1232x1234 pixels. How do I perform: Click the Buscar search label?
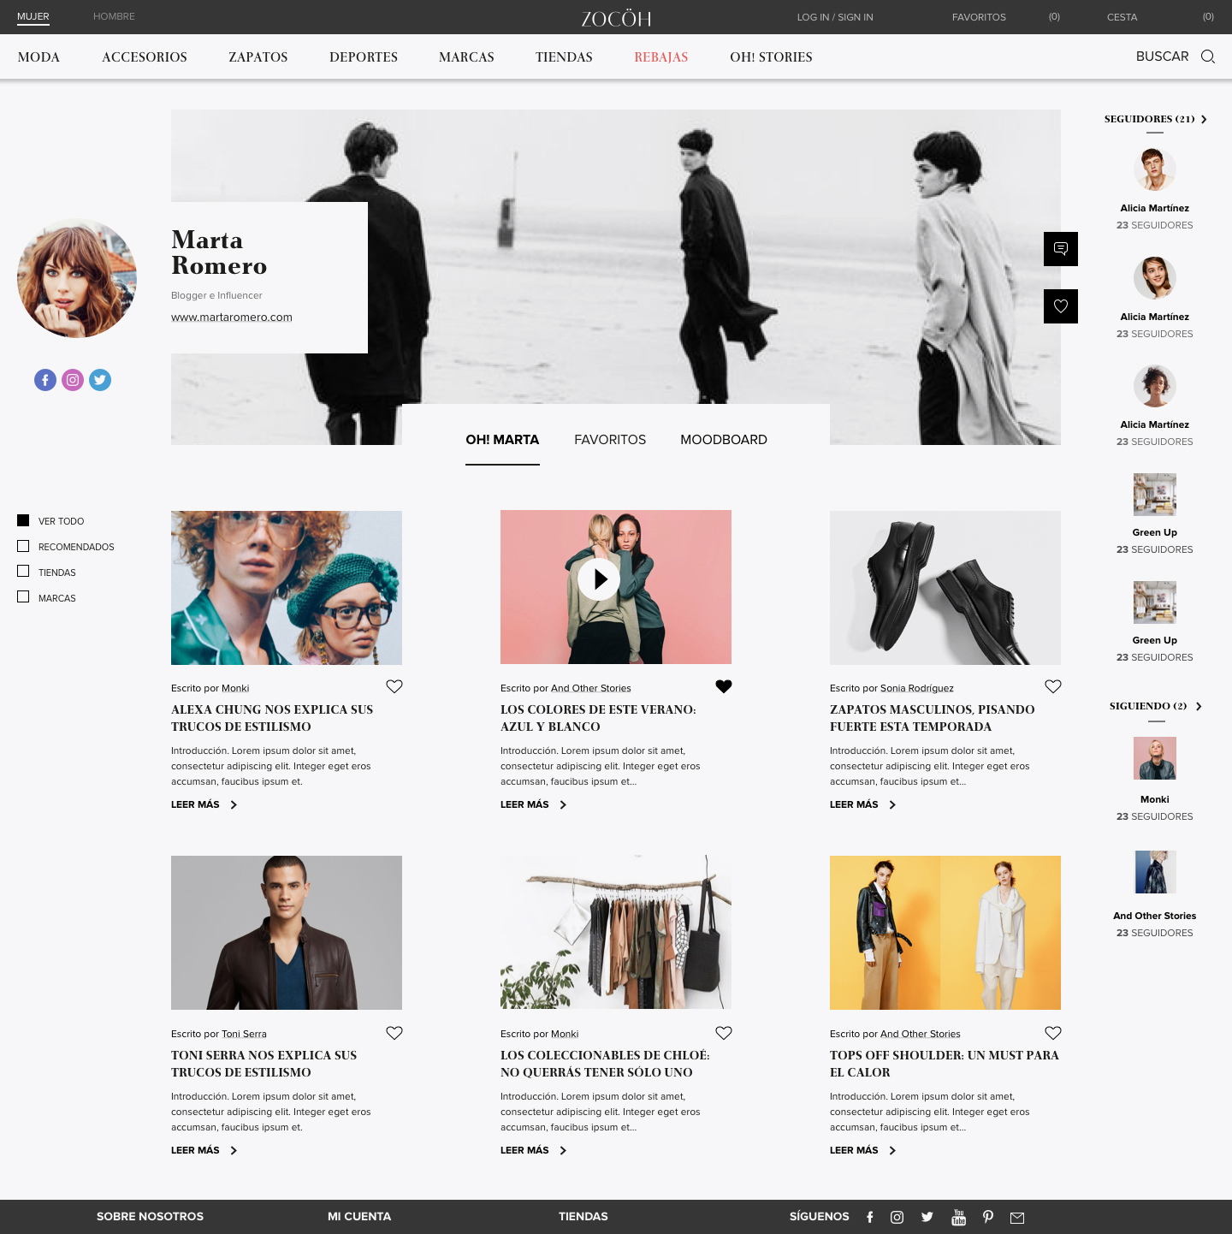pyautogui.click(x=1162, y=56)
